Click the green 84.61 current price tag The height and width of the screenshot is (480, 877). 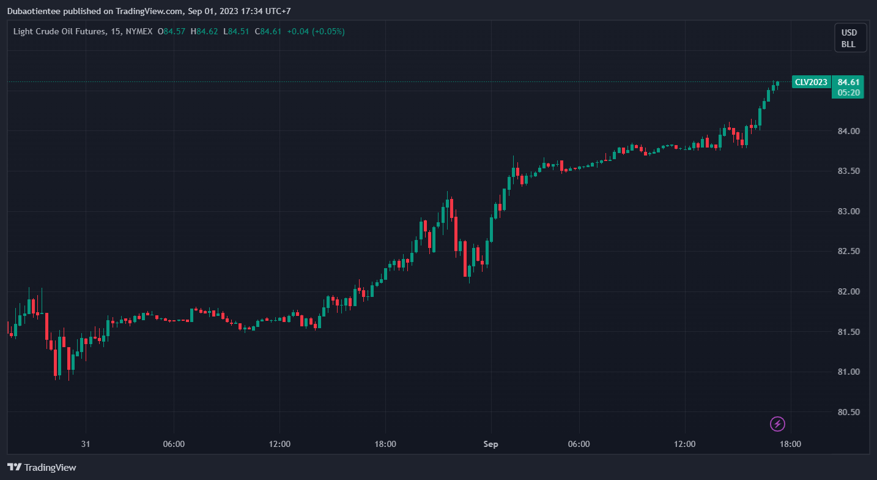coord(849,82)
